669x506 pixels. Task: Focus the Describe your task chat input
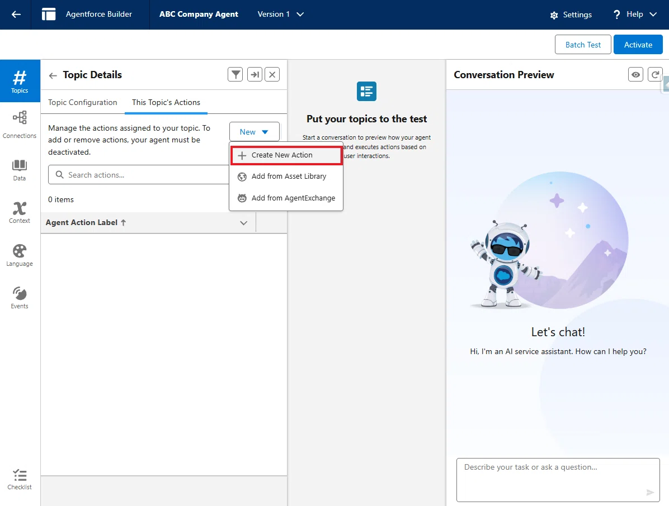click(558, 480)
